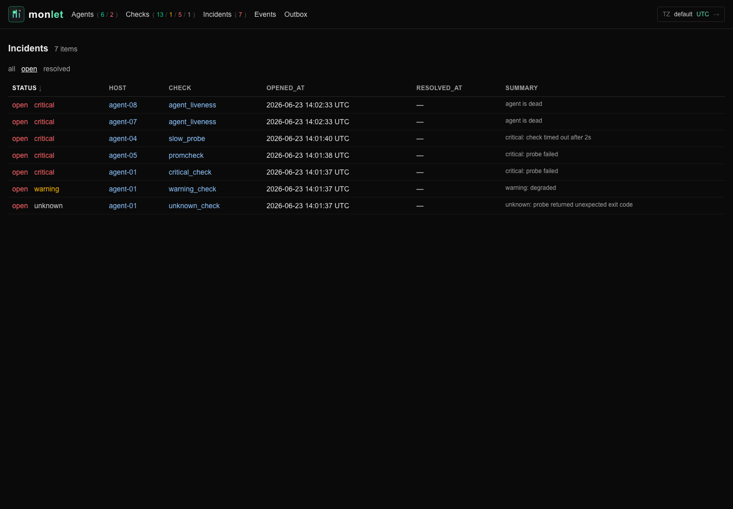Click timestamp 2026-06-23 14:01:38 UTC
This screenshot has height=509, width=733.
pos(308,155)
